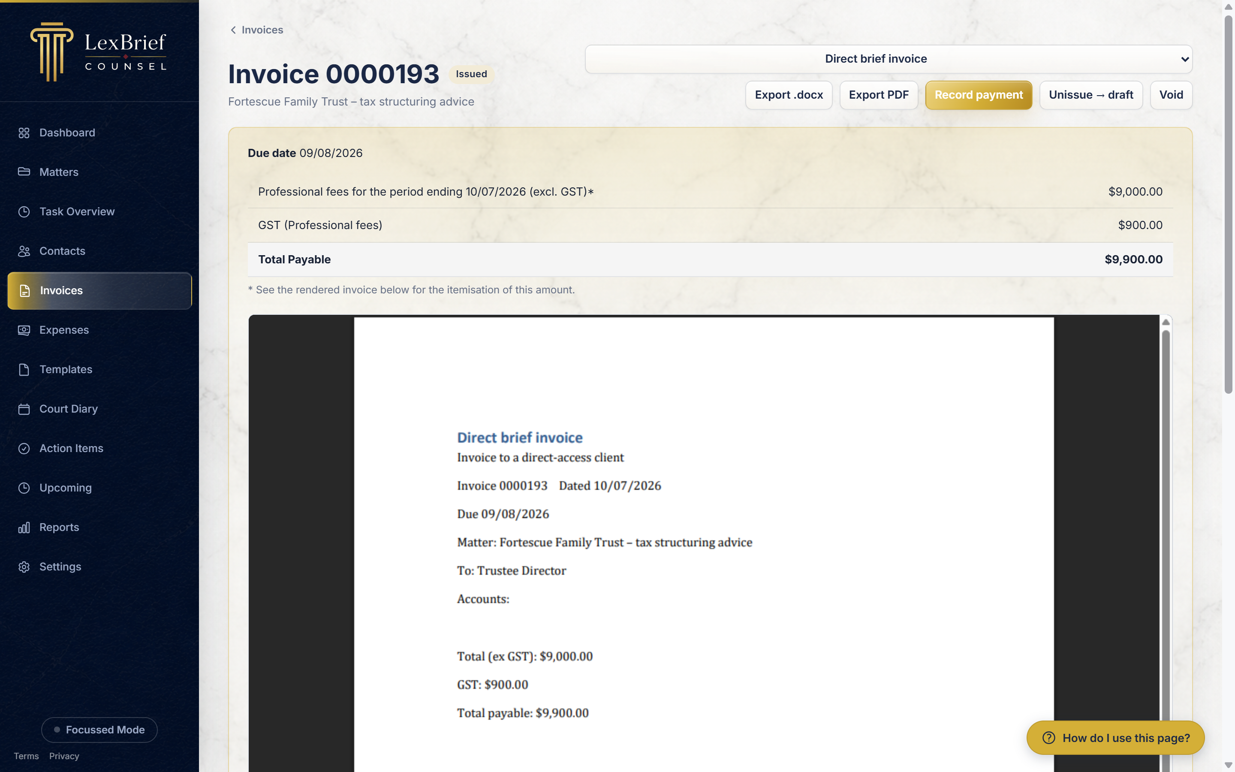Click the Contacts people icon

coord(24,251)
